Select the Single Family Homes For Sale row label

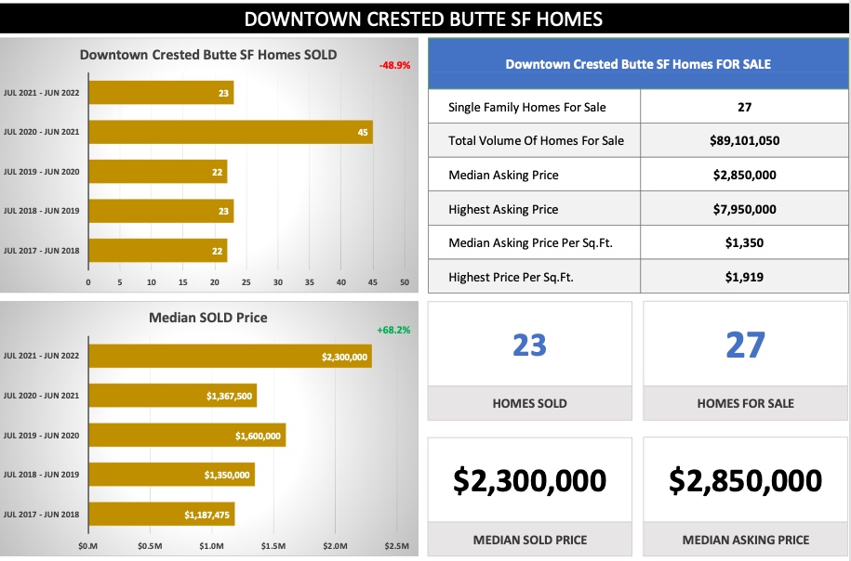pos(526,107)
